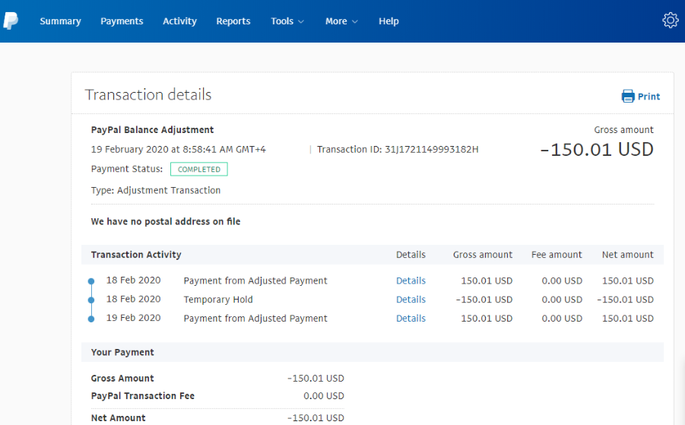The height and width of the screenshot is (425, 685).
Task: Click the date 19 February 2020 at 8:58:41 AM
Action: pyautogui.click(x=178, y=149)
